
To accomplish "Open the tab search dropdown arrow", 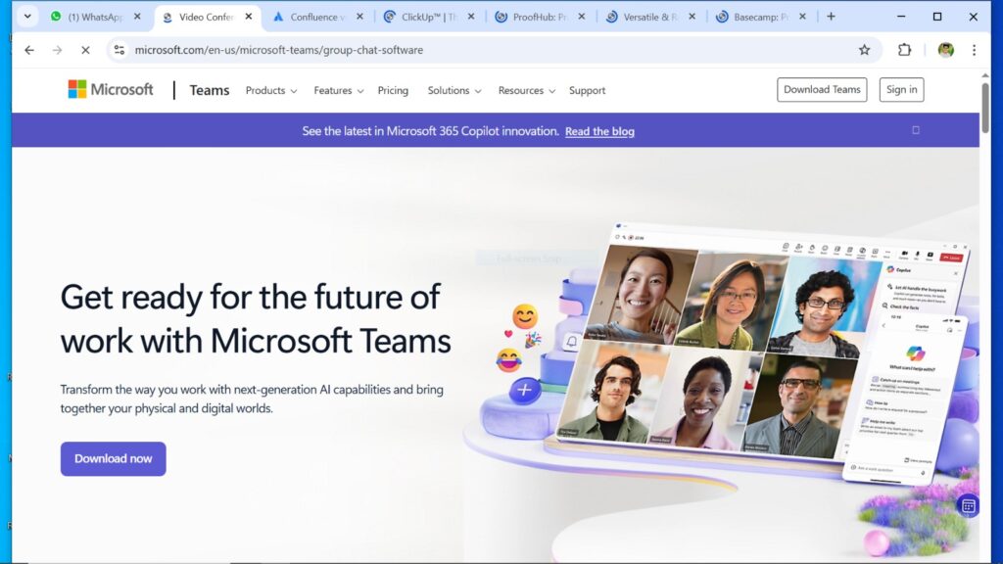I will click(27, 17).
